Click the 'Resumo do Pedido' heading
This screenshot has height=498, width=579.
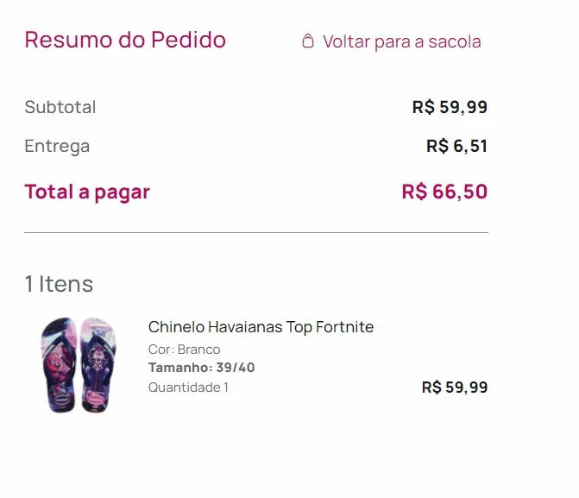125,40
